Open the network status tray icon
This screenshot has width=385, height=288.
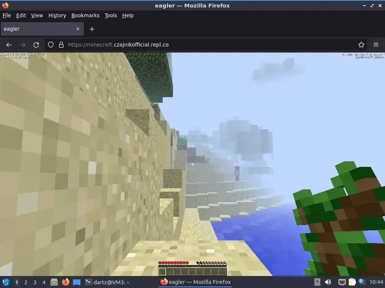(x=342, y=282)
